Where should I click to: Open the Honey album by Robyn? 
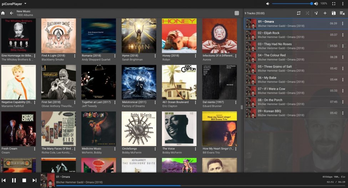[179, 35]
